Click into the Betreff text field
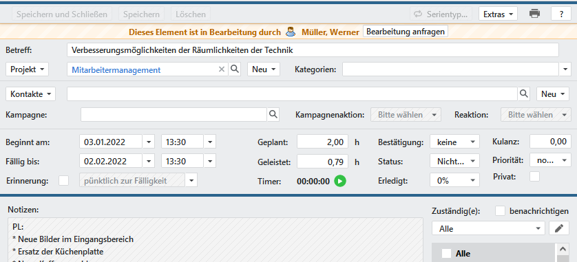Image resolution: width=577 pixels, height=262 pixels. (313, 50)
